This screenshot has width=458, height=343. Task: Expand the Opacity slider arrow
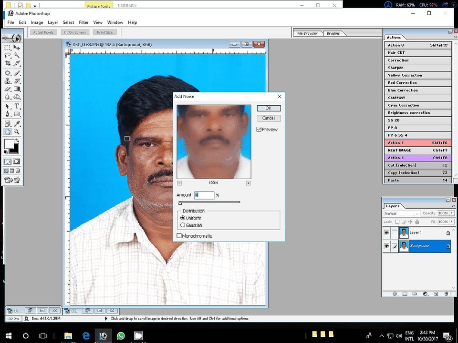tap(452, 213)
